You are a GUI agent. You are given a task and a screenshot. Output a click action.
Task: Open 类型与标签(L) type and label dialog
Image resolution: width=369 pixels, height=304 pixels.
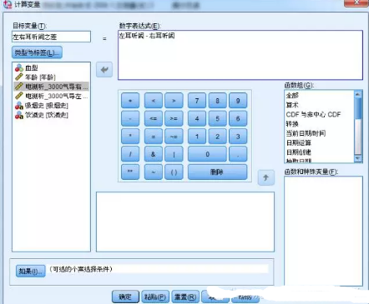[37, 52]
